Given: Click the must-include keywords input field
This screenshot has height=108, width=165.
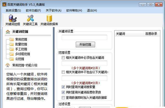Looking at the screenshot, I should pyautogui.click(x=84, y=63).
